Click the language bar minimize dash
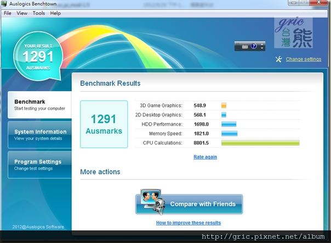The height and width of the screenshot is (243, 331). [x=262, y=44]
